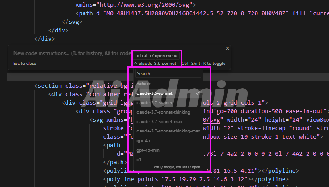Viewport: 329px width, 187px height.
Task: Select claude-3.7-sonnet-thinking model
Action: [x=168, y=112]
